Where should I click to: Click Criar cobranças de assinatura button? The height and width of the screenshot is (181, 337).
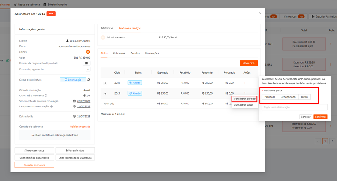click(75, 158)
